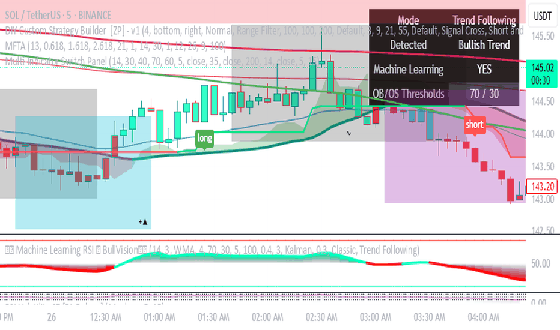Click the 'OB/OS Thresholds' table label
This screenshot has width=560, height=330.
(408, 94)
